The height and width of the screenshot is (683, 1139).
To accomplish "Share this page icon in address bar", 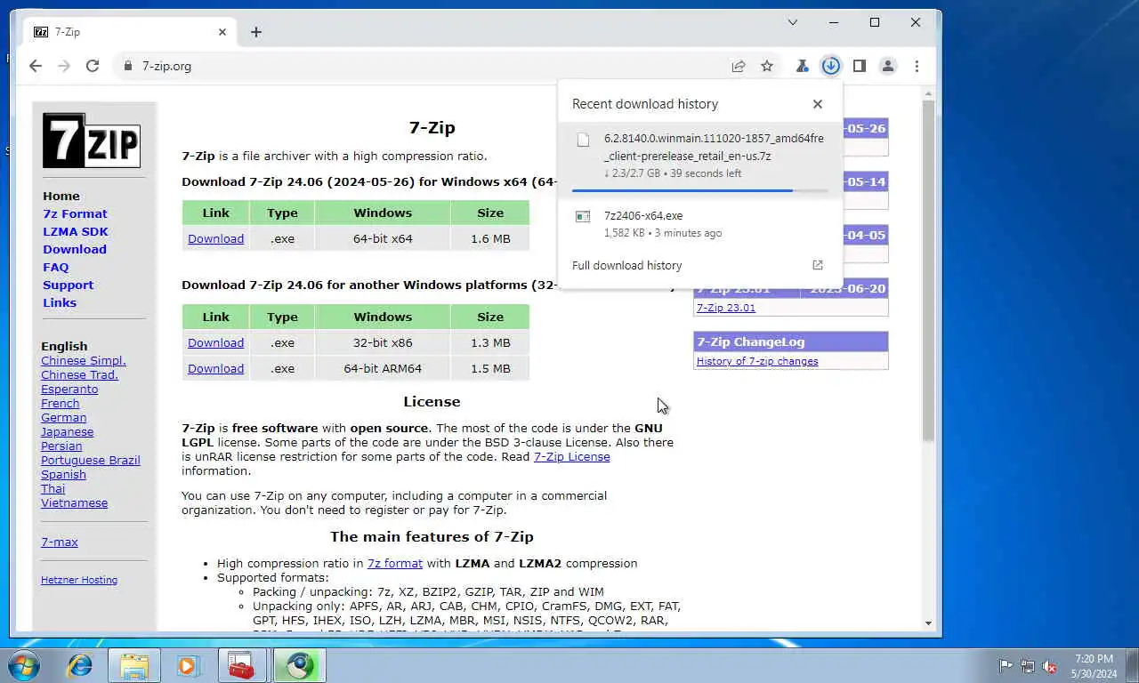I will point(738,66).
